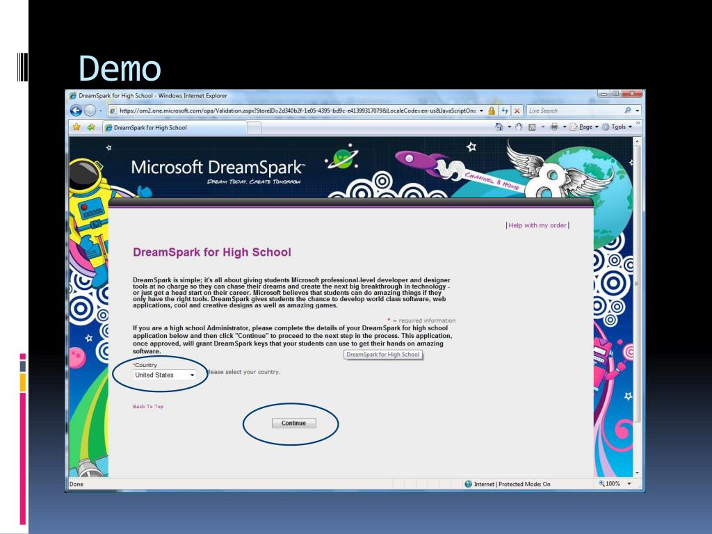Open the Favorites Center star icon
The width and height of the screenshot is (712, 534).
click(x=76, y=127)
